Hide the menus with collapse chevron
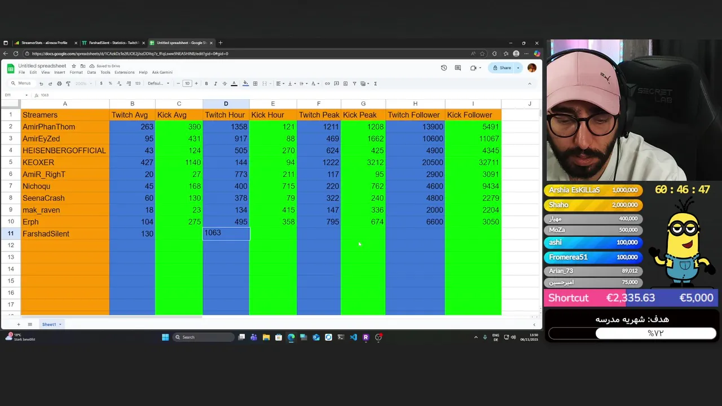Viewport: 722px width, 406px height. [x=529, y=83]
